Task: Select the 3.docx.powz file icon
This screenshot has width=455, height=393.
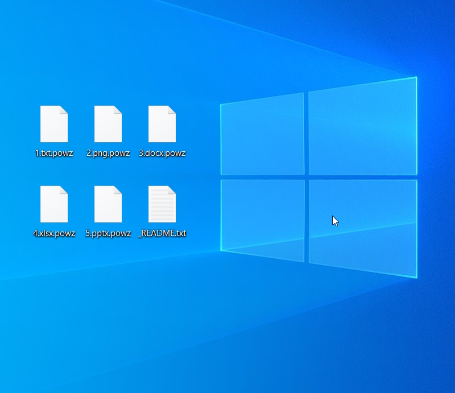Action: 162,124
